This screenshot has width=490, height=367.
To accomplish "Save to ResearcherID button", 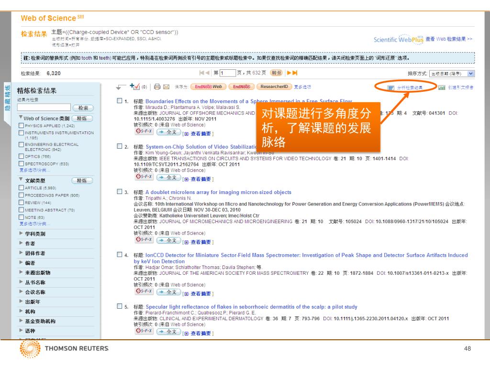I will tap(274, 87).
